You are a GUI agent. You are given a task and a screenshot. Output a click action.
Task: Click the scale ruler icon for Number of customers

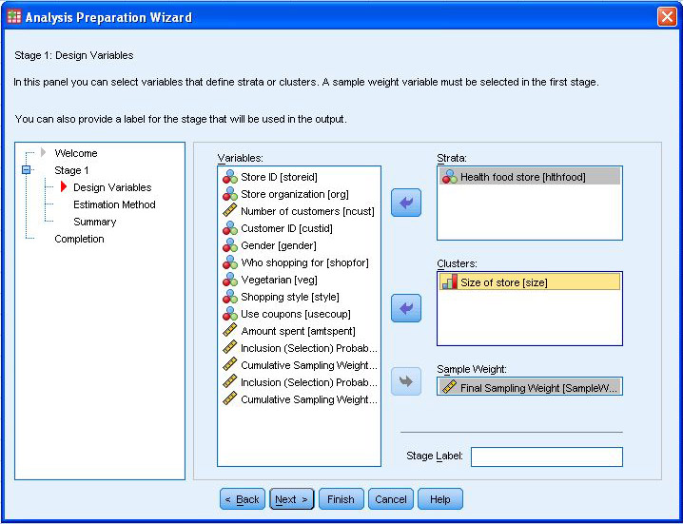(229, 211)
